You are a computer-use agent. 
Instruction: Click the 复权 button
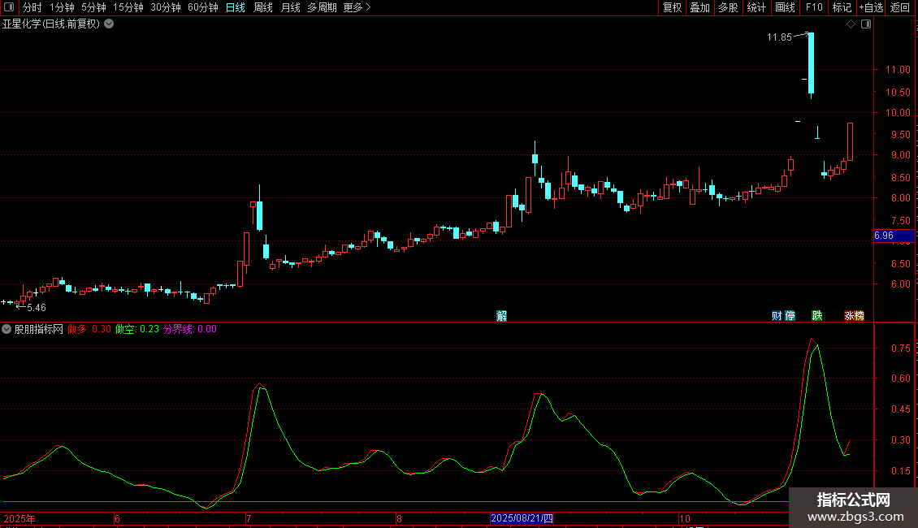coord(672,8)
